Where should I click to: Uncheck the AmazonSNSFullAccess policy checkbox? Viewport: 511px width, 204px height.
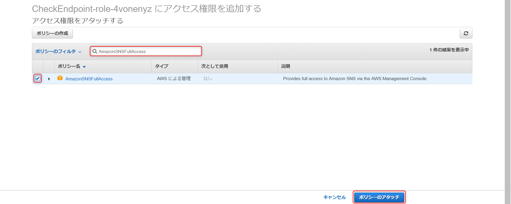point(38,78)
